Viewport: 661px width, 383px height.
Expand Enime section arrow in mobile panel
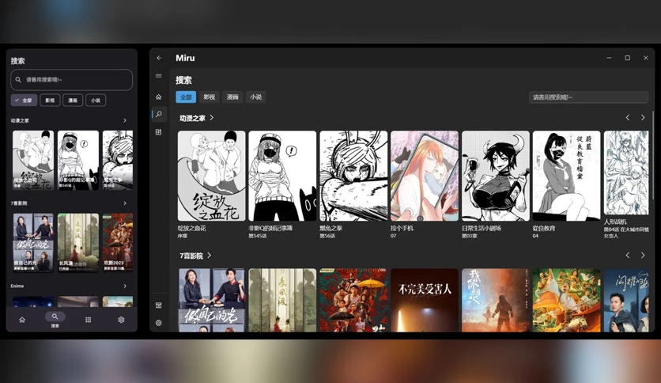125,286
